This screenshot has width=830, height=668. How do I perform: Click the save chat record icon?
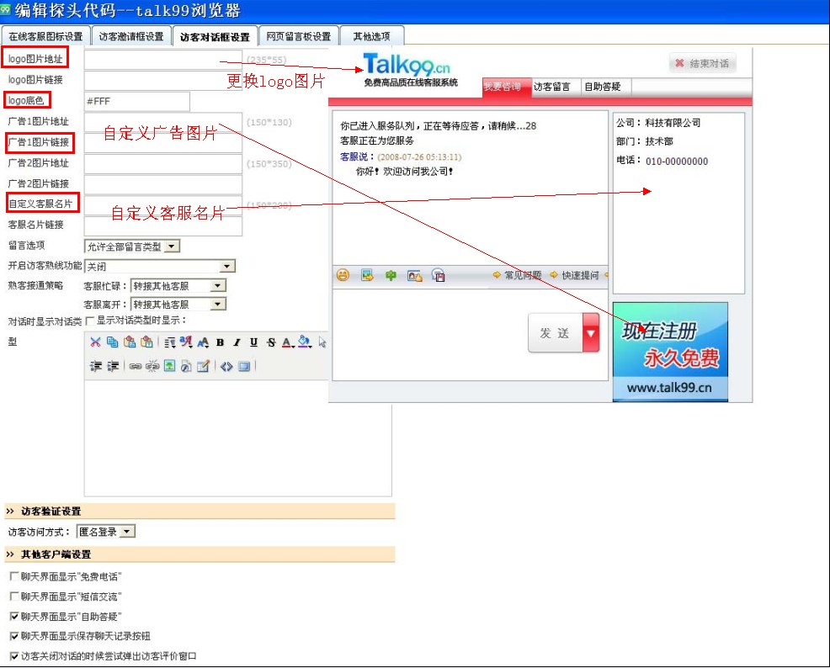click(439, 275)
